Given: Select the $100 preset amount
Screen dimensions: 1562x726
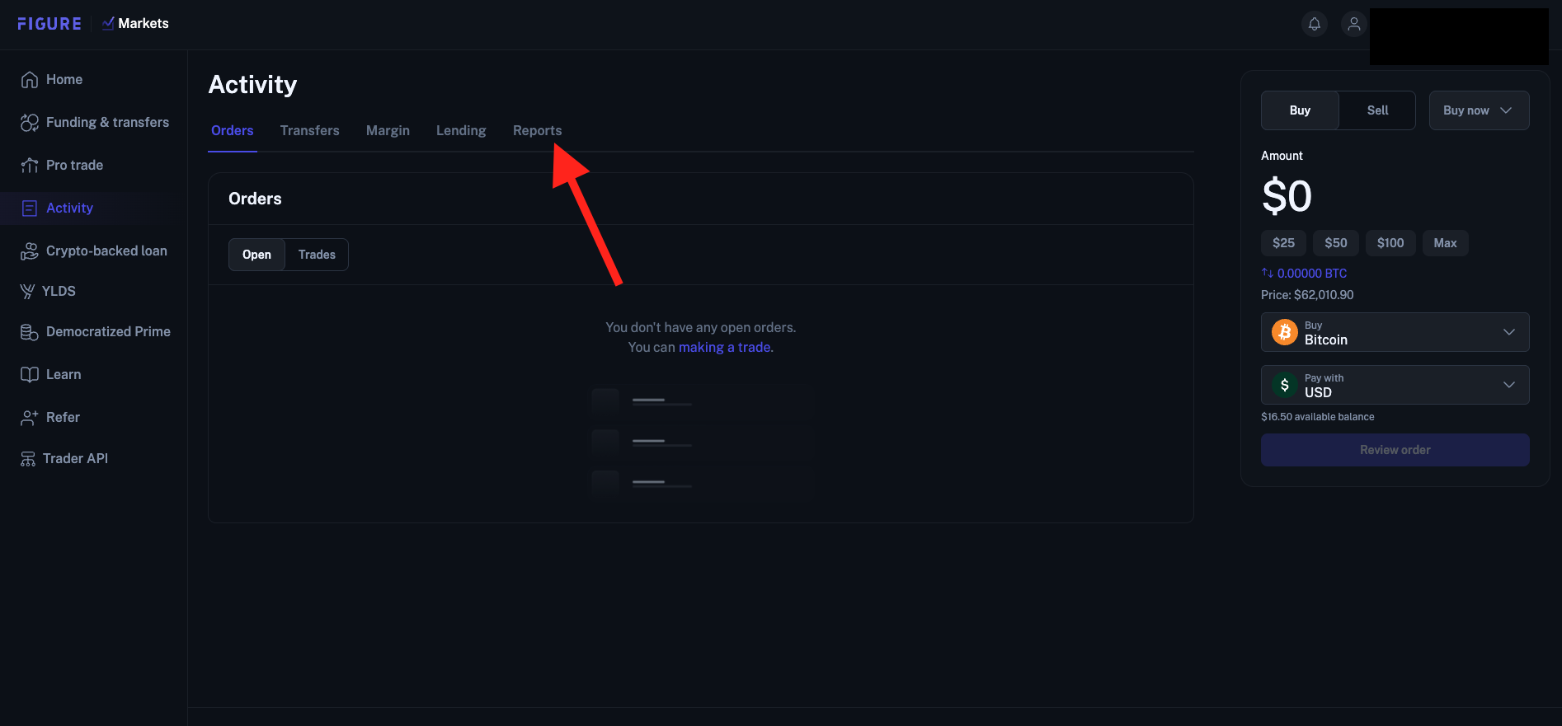Looking at the screenshot, I should (1390, 243).
